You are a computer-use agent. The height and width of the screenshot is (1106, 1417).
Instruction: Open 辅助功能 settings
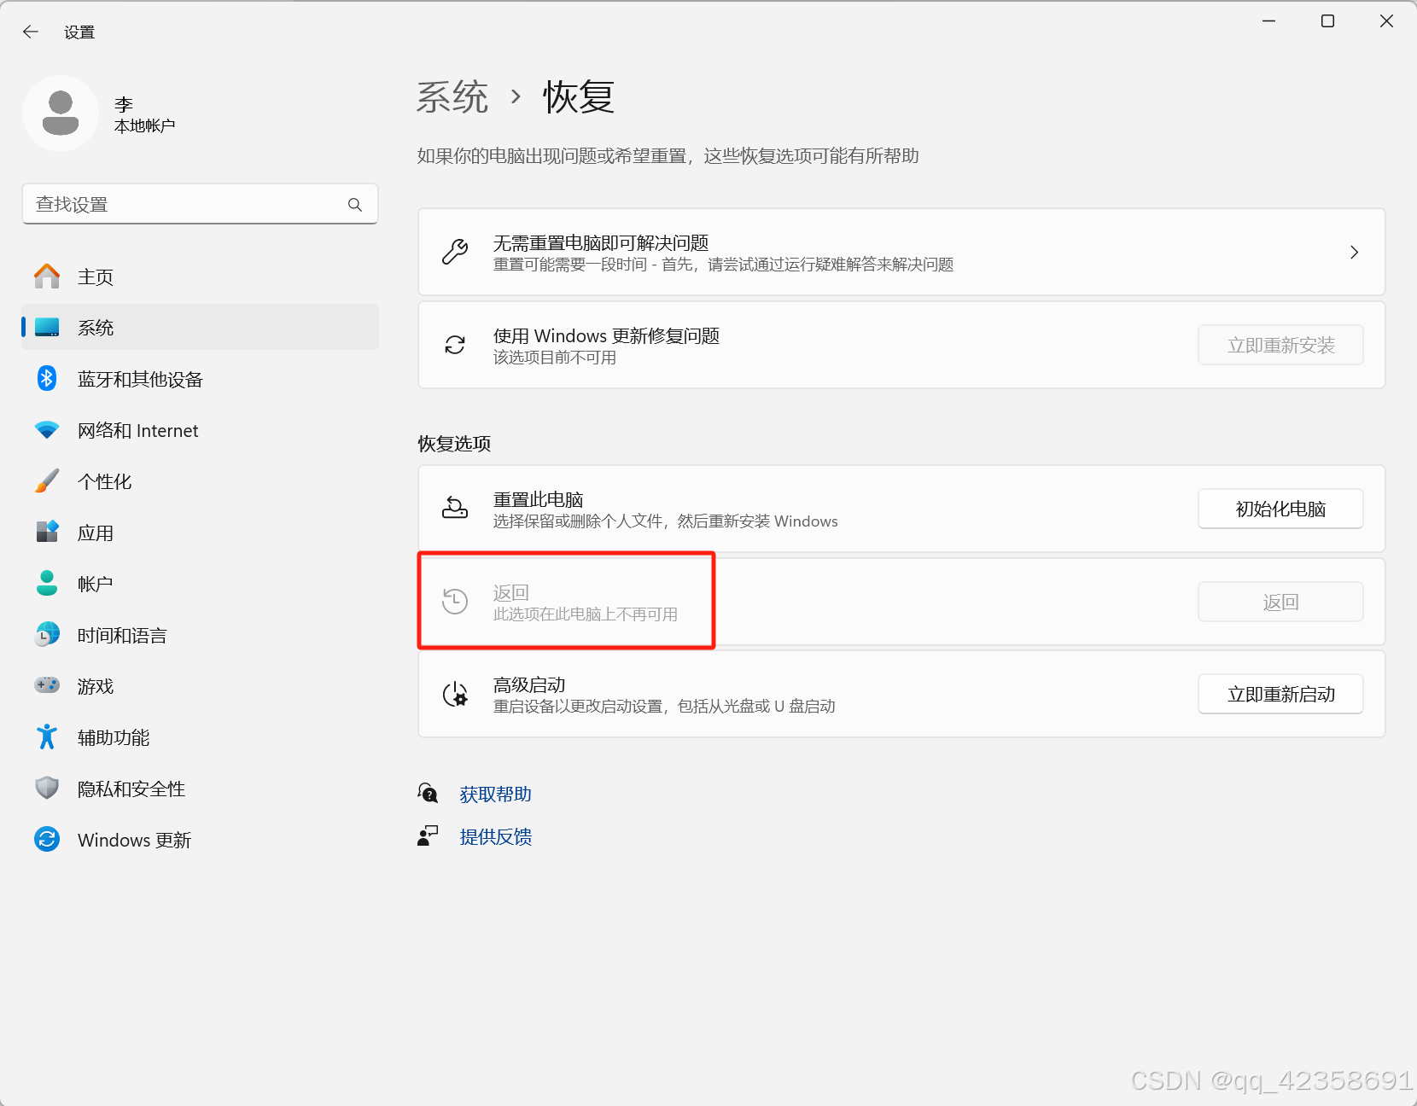coord(200,737)
